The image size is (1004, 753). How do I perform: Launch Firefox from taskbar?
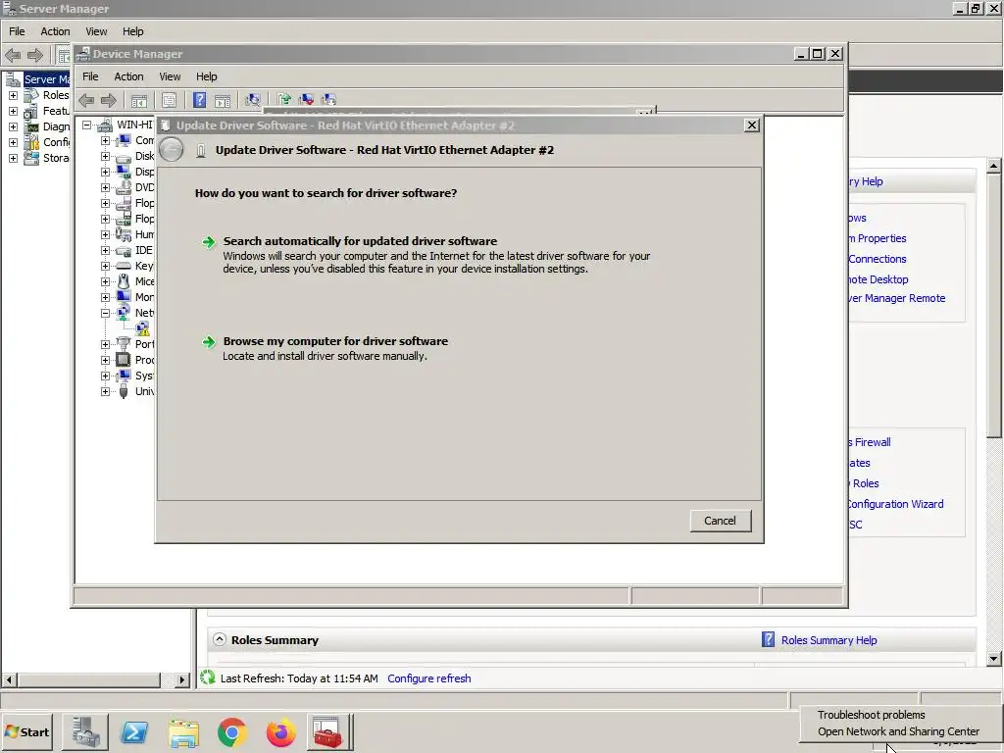click(281, 732)
